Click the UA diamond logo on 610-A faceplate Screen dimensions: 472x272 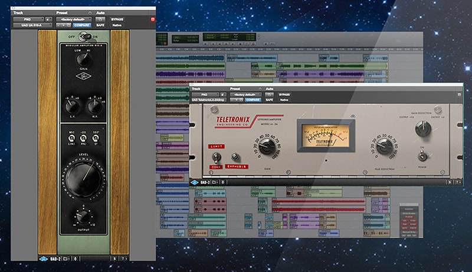[x=83, y=77]
